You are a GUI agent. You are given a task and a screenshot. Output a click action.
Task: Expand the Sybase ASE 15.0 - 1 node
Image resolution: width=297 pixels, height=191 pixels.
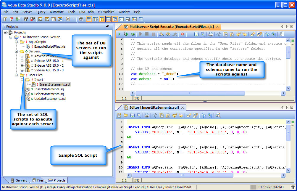pyautogui.click(x=22, y=61)
